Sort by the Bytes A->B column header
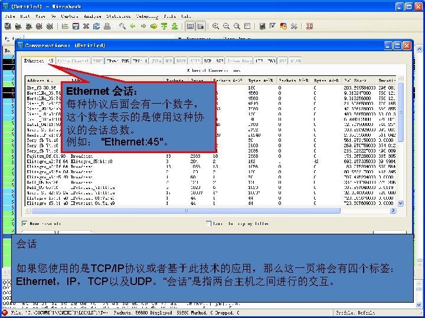The width and height of the screenshot is (425, 318). pos(261,80)
